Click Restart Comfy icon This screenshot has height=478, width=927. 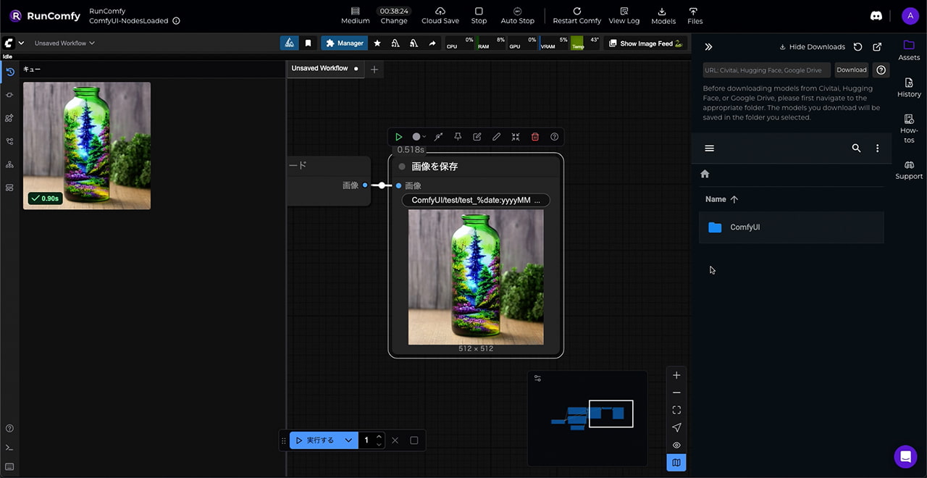[x=576, y=12]
